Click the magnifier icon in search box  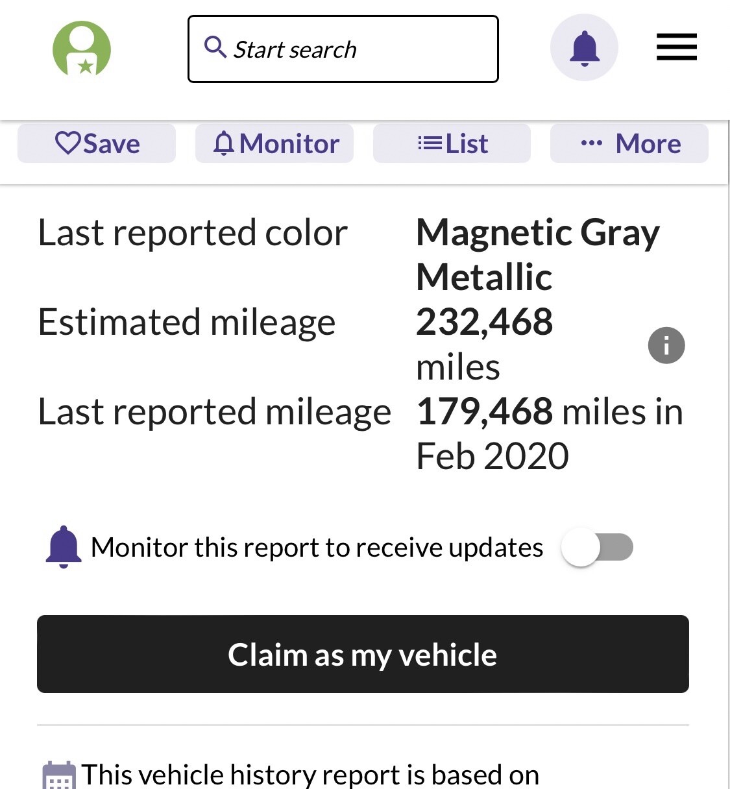coord(215,47)
